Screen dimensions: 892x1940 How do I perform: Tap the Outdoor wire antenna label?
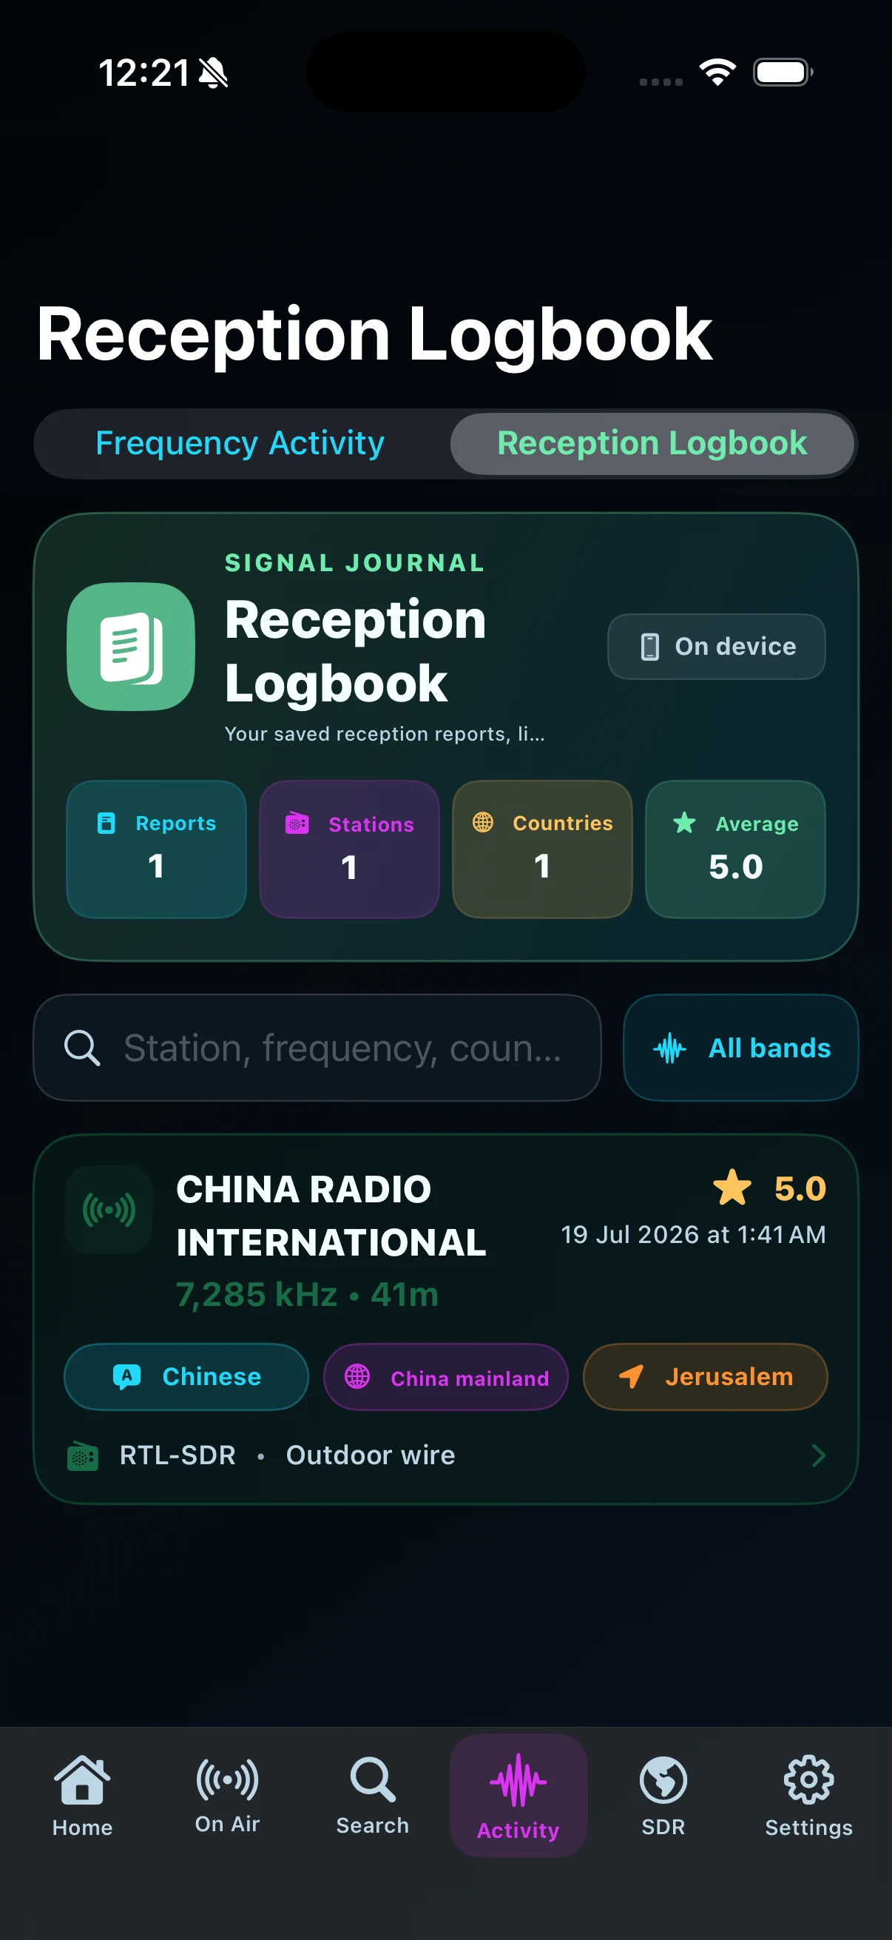[x=371, y=1455]
